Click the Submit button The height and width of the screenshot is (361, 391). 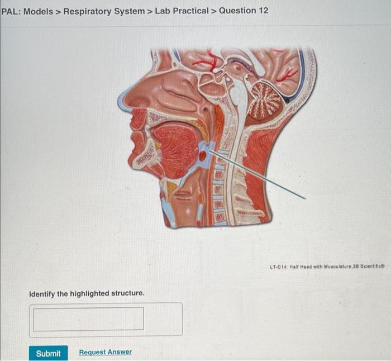(49, 353)
